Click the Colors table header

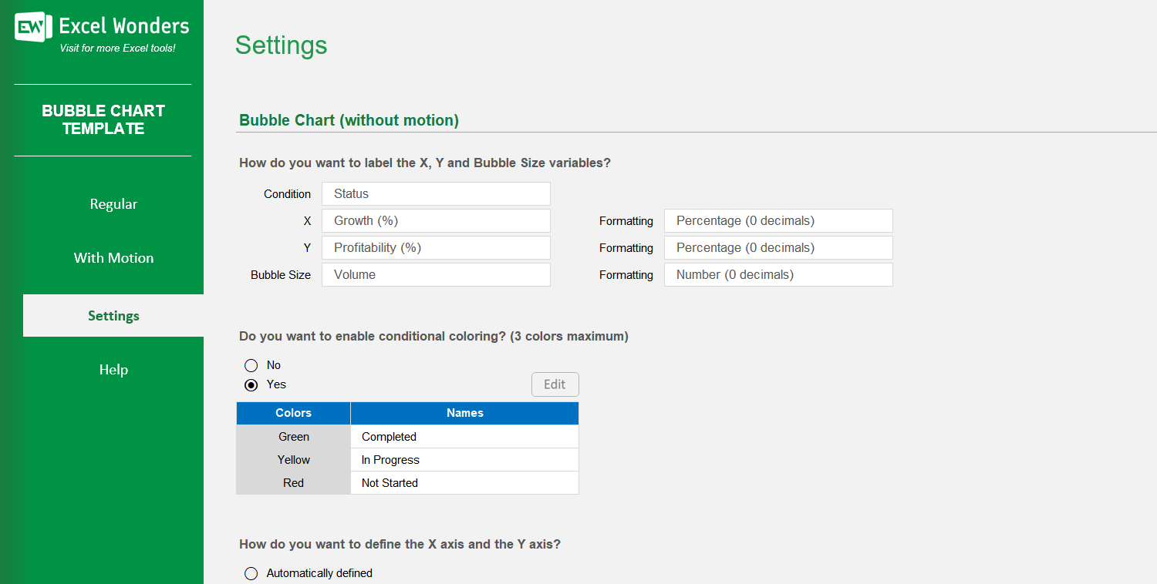click(x=293, y=413)
